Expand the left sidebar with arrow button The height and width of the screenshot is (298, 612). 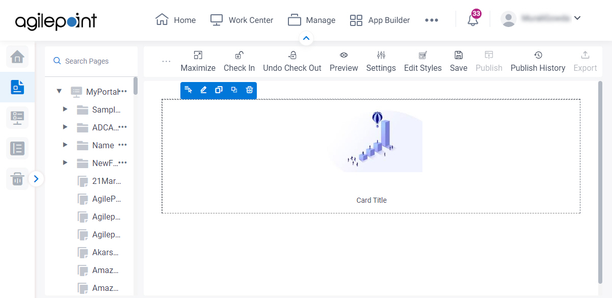click(36, 179)
